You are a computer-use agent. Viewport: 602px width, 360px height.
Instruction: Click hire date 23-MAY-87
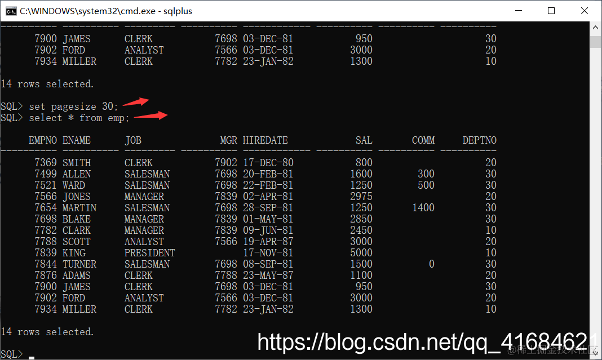268,275
